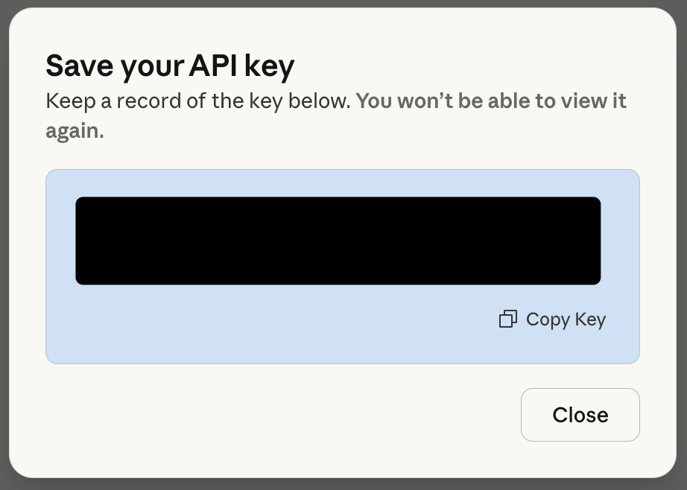This screenshot has height=490, width=687.
Task: Click empty space in the light blue key panel
Action: [x=224, y=328]
